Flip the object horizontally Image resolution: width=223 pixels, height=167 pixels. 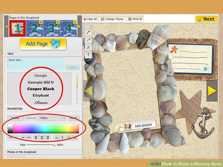click(x=56, y=137)
